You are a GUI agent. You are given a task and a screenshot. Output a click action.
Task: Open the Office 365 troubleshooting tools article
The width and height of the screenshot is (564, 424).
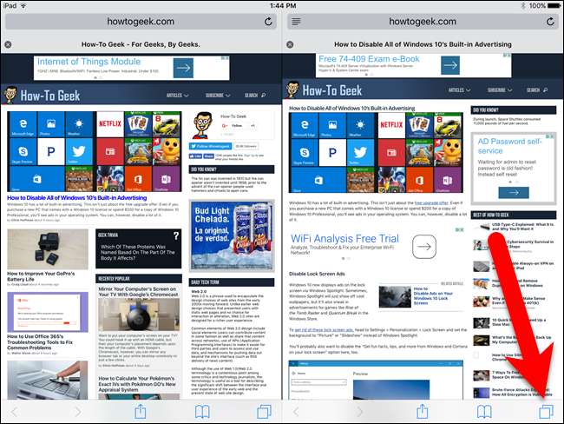(x=48, y=362)
